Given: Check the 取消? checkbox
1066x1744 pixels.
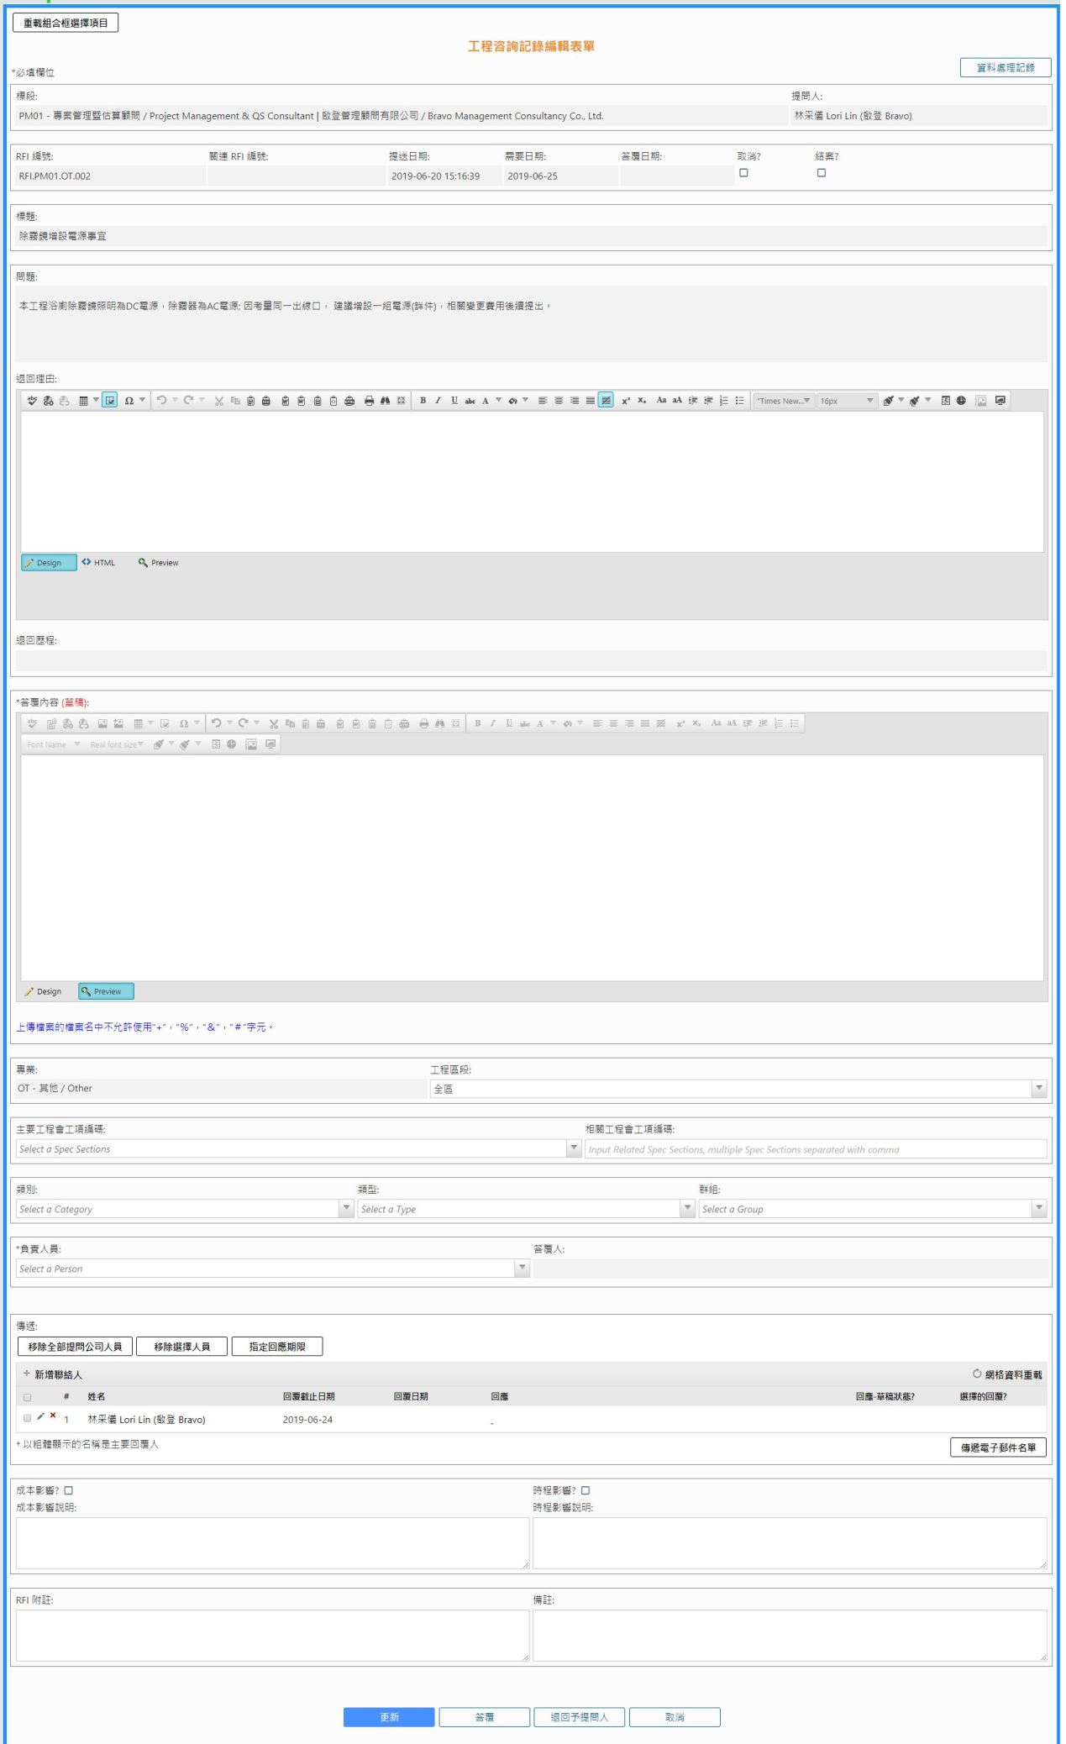Looking at the screenshot, I should [743, 173].
